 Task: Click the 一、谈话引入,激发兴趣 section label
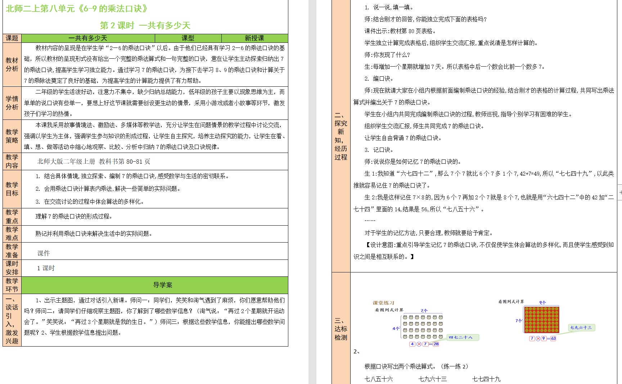12,320
